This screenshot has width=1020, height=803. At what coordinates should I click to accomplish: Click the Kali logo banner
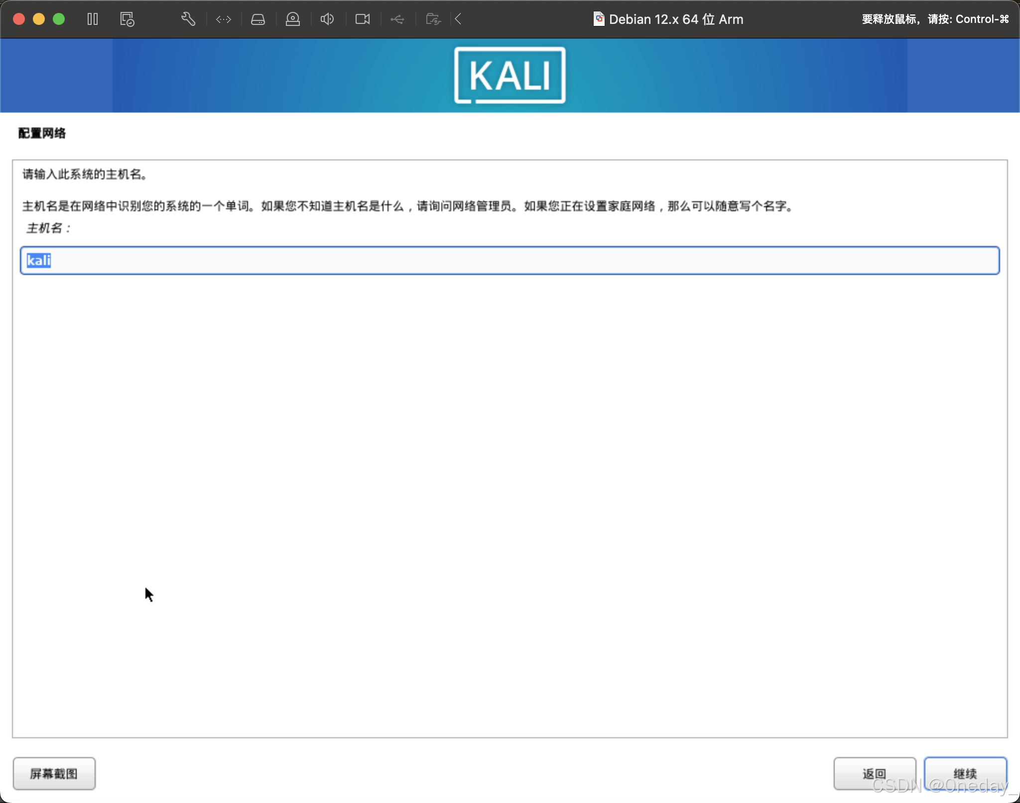[x=510, y=76]
